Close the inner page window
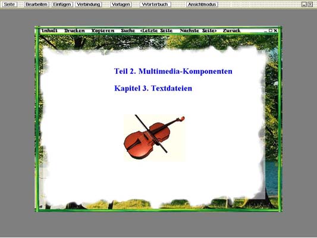The height and width of the screenshot is (238, 317). pyautogui.click(x=275, y=30)
